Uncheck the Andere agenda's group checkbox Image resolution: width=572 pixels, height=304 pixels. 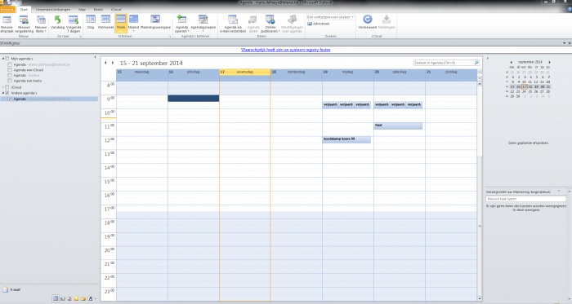point(7,93)
